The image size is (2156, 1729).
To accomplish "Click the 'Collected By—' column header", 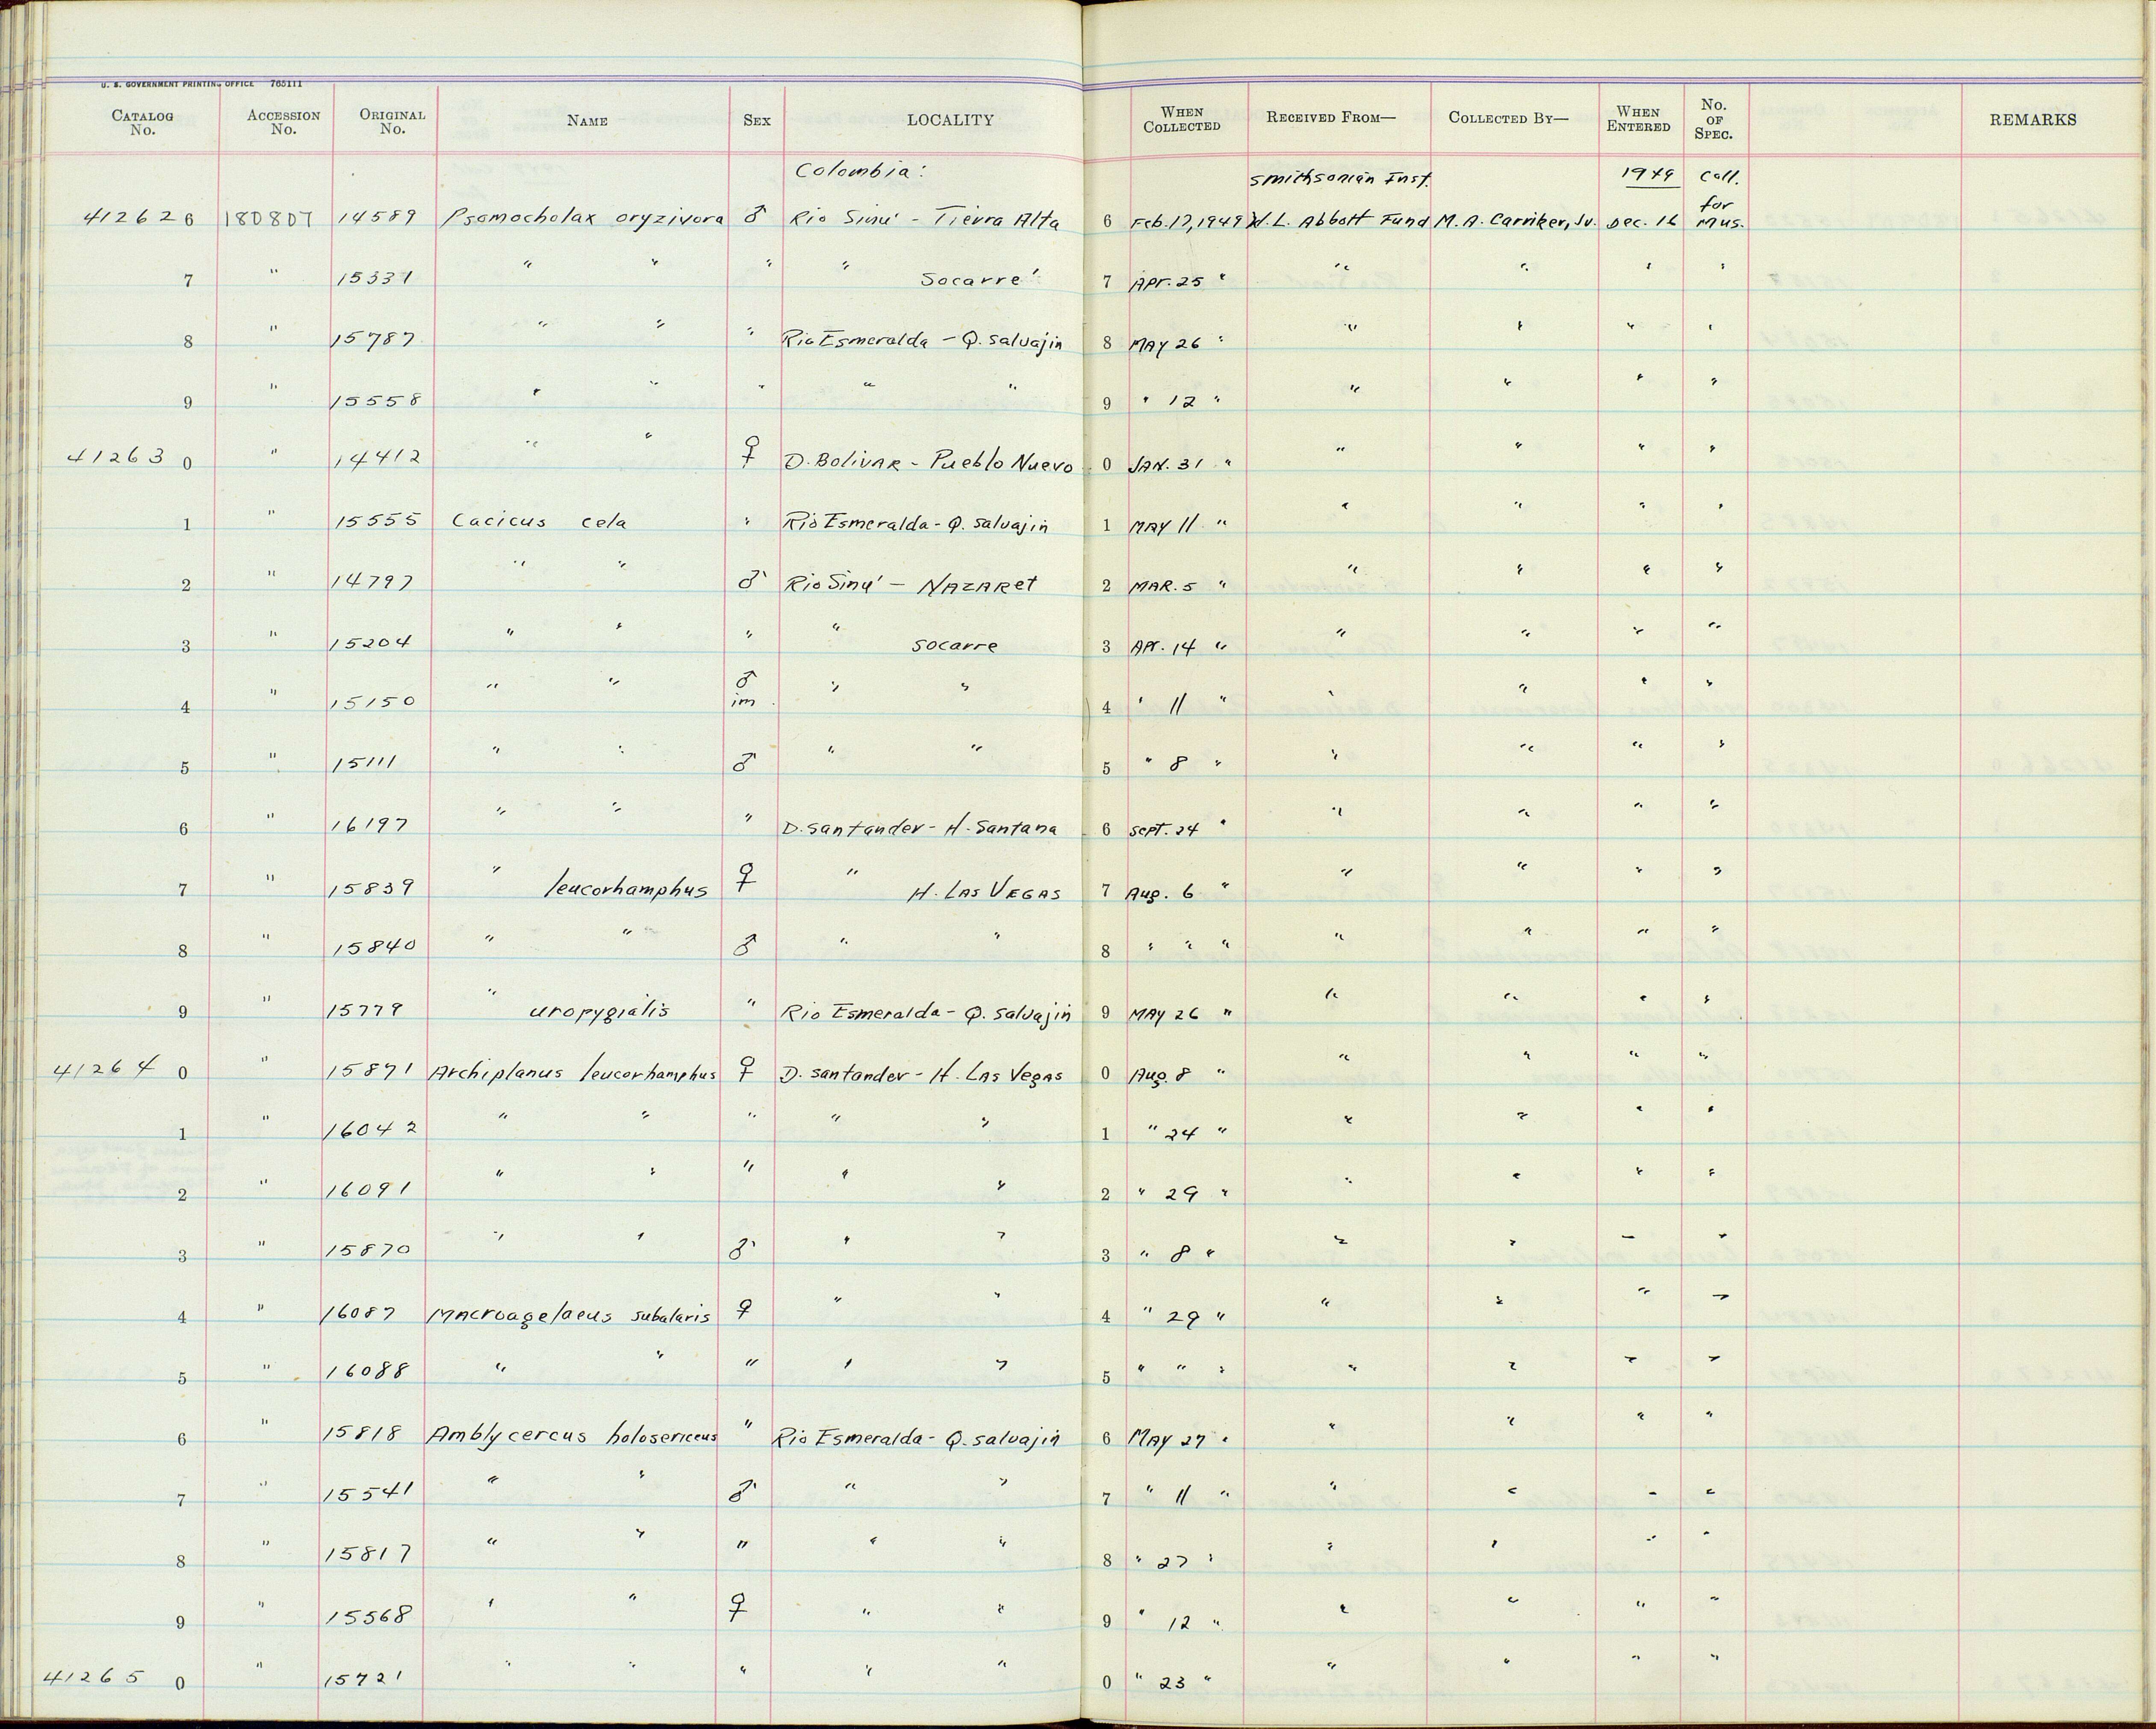I will [x=1508, y=117].
